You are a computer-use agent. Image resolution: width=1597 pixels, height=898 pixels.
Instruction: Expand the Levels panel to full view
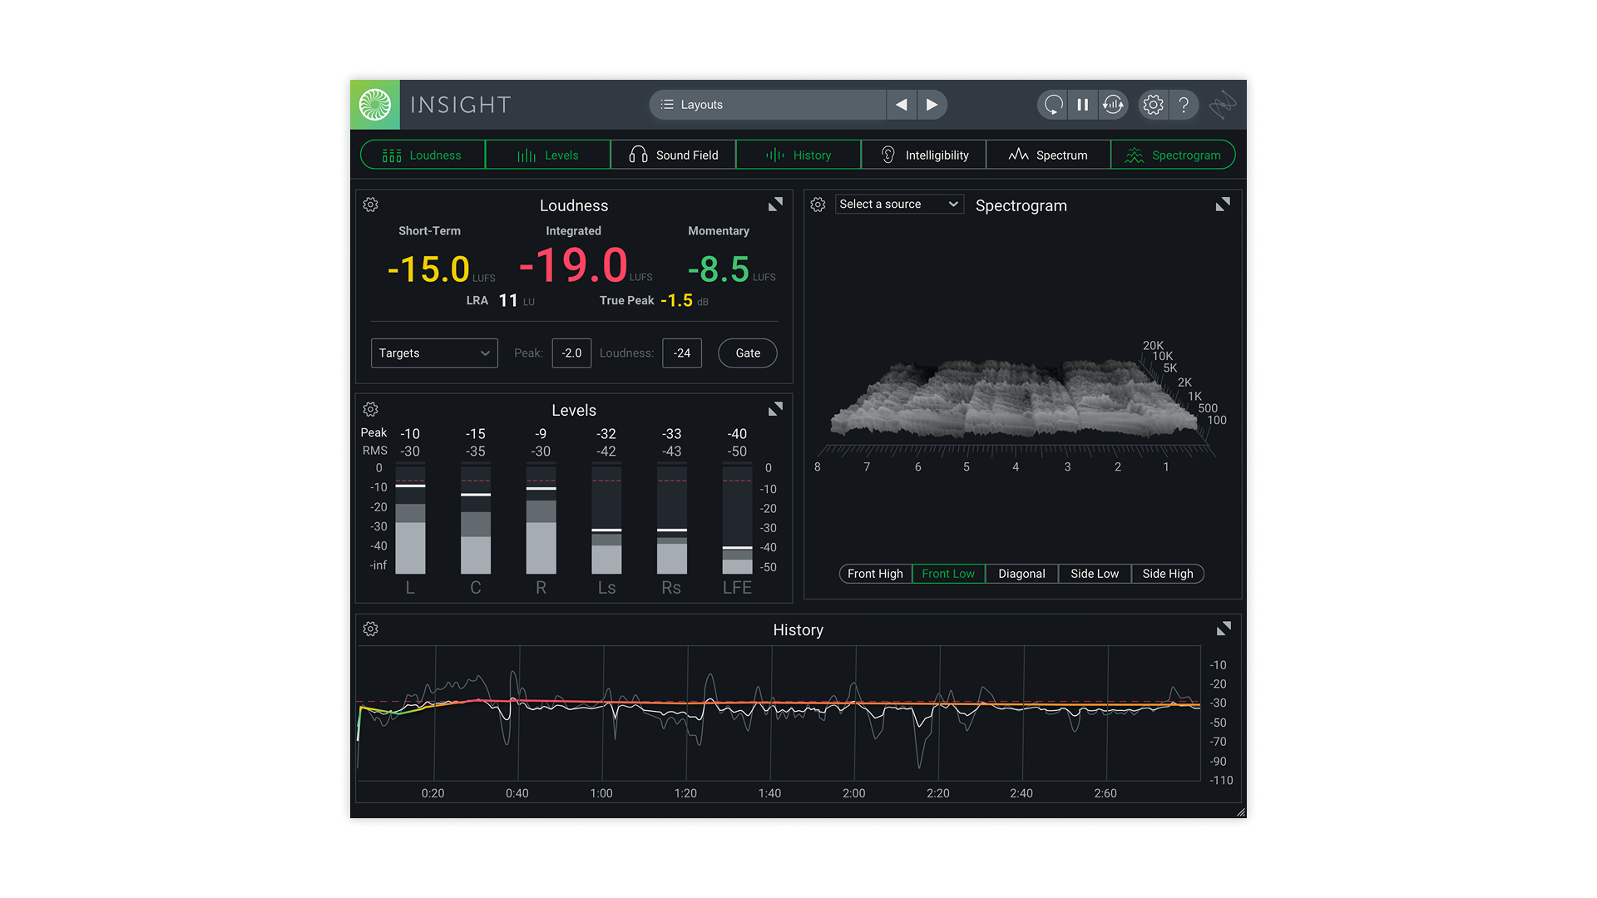tap(775, 409)
